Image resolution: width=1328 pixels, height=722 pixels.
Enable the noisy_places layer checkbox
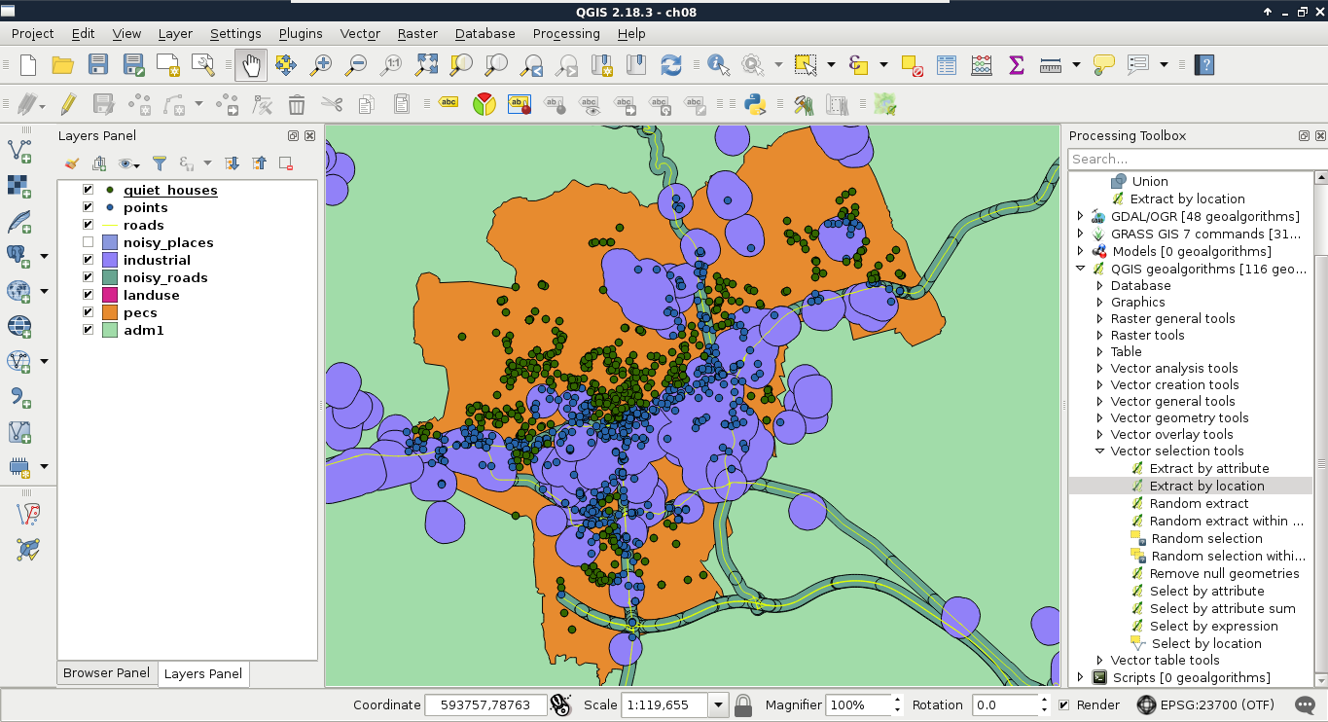pos(89,242)
